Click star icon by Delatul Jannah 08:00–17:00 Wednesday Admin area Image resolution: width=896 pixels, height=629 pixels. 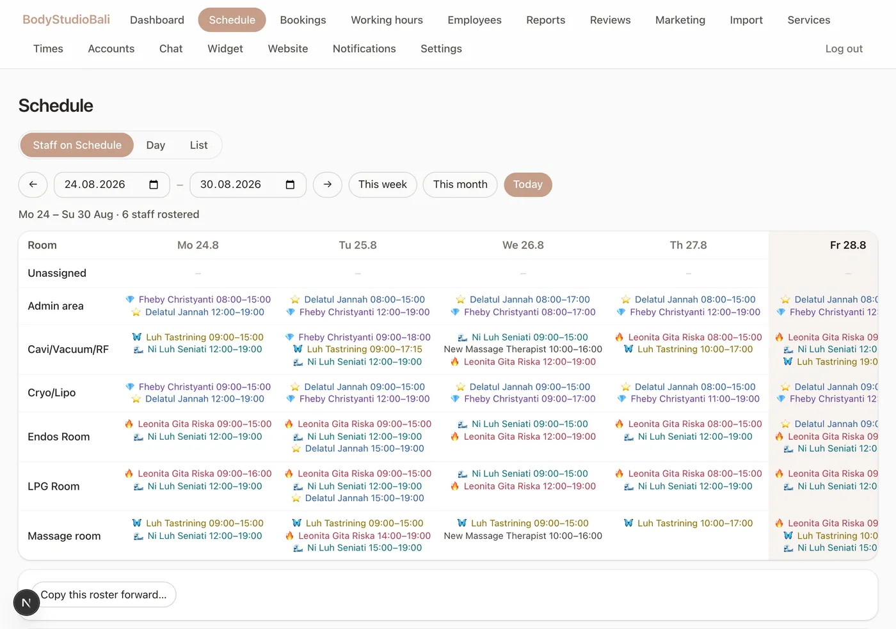[460, 300]
